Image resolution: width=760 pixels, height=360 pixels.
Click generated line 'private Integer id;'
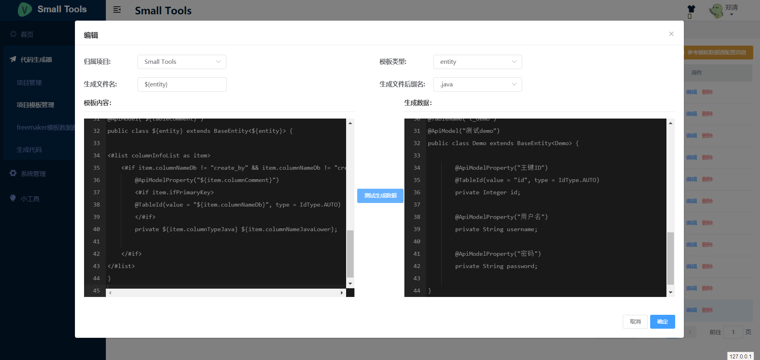488,192
